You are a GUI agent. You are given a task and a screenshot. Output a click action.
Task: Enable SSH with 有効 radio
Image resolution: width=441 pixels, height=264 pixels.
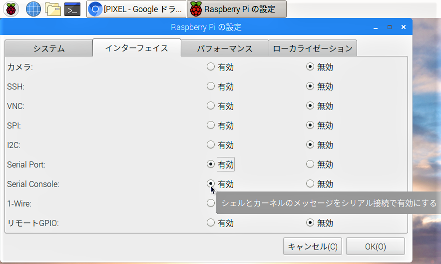click(x=211, y=86)
